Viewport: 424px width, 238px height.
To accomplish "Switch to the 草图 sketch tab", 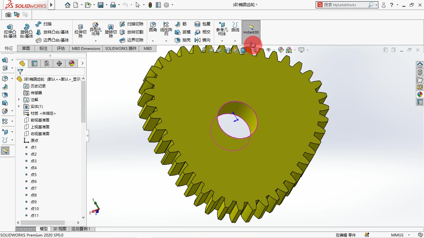I will [26, 48].
